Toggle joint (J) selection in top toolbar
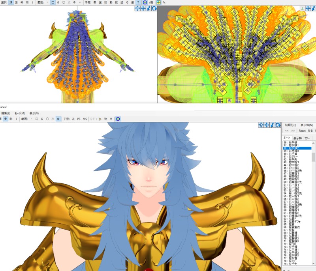The width and height of the screenshot is (316, 271). [32, 2]
